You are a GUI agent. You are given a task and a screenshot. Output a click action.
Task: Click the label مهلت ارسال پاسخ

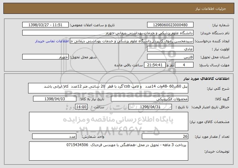(x=214, y=65)
